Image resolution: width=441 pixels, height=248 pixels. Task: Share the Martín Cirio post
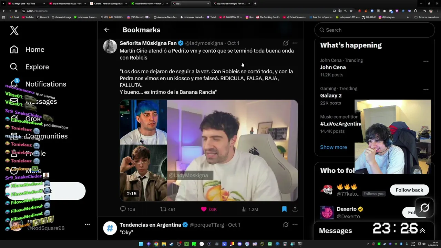tap(295, 209)
